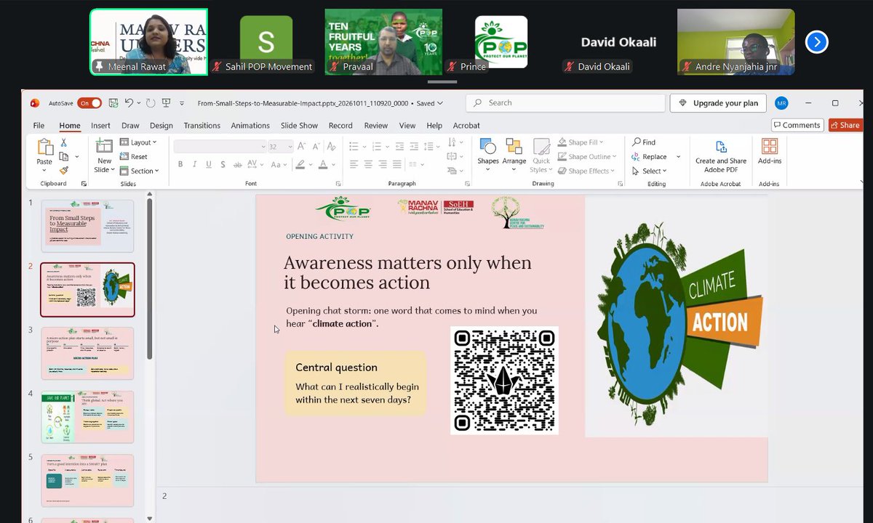
Task: Click the Save icon in the title bar
Action: tap(113, 103)
